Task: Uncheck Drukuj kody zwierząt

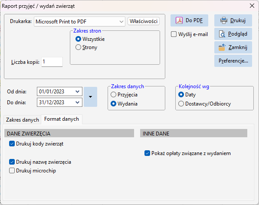Action: click(x=12, y=144)
